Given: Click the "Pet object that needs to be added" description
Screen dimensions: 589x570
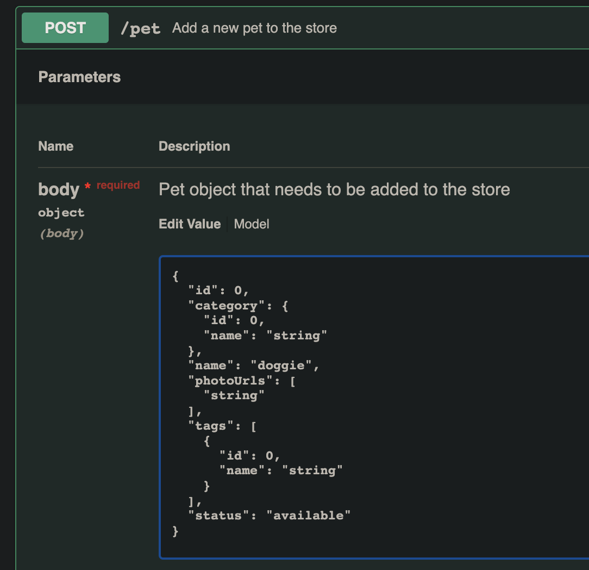Looking at the screenshot, I should point(334,189).
